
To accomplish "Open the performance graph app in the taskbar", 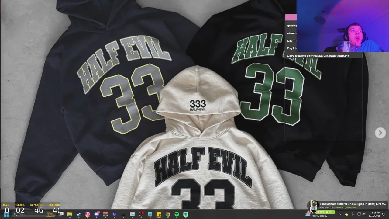I will [132, 214].
